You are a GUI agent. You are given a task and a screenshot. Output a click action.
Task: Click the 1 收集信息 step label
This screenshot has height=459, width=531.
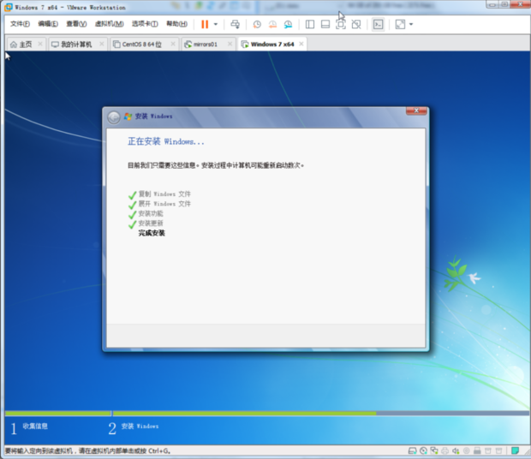click(29, 427)
